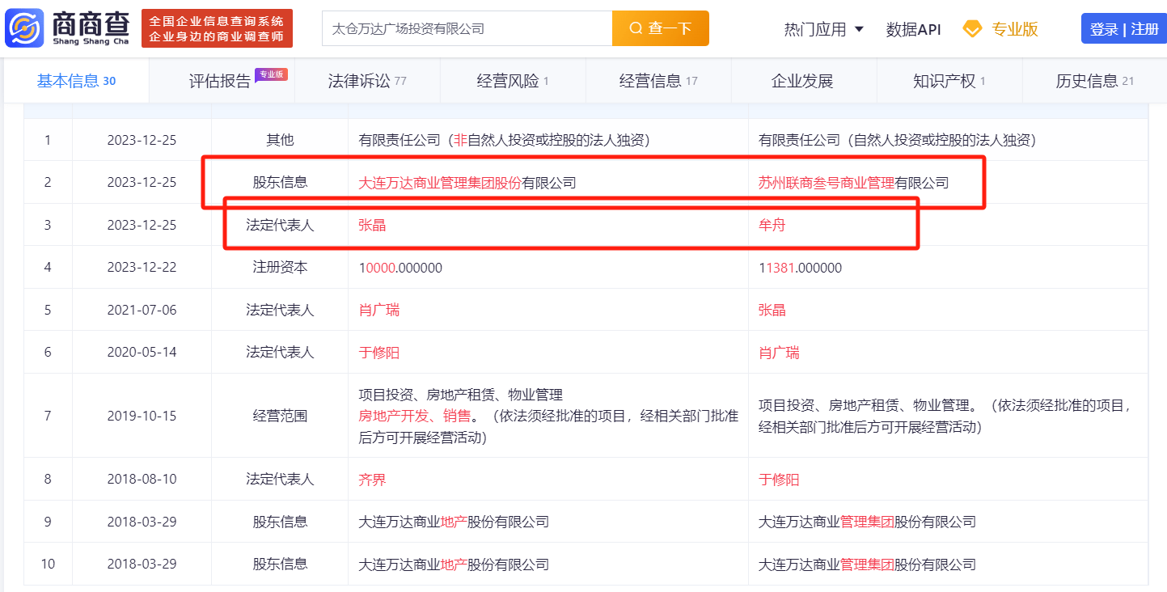Switch to the 评估报告 tab
The image size is (1167, 592).
coord(220,81)
